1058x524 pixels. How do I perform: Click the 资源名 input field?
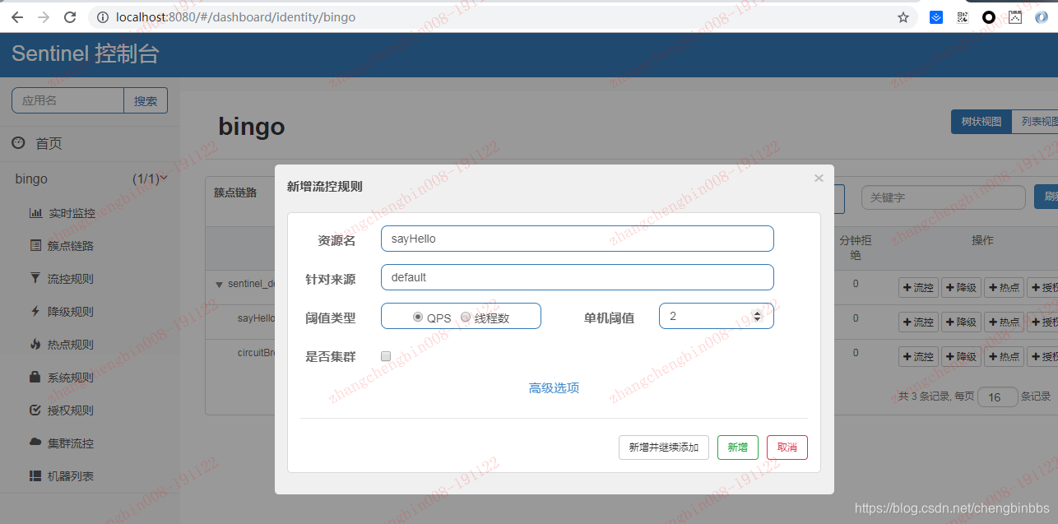coord(578,239)
